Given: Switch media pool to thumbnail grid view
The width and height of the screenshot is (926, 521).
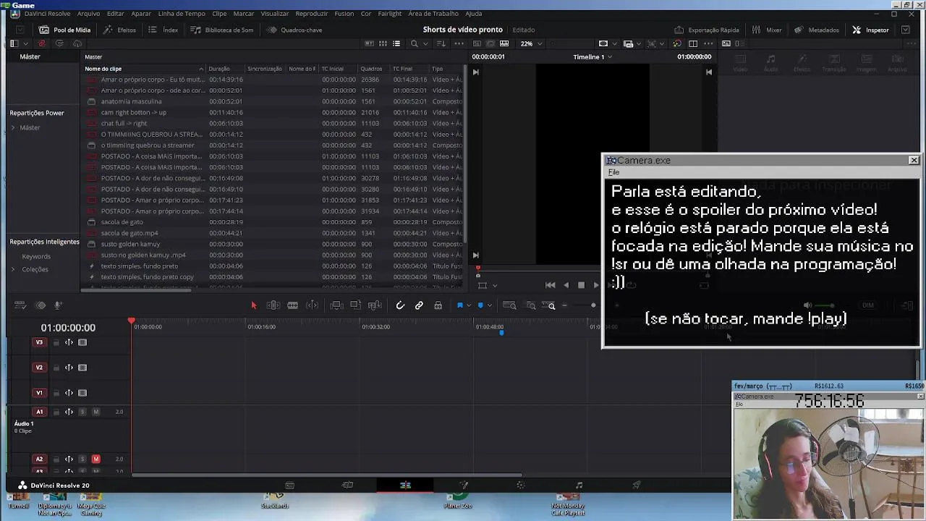Looking at the screenshot, I should [383, 43].
